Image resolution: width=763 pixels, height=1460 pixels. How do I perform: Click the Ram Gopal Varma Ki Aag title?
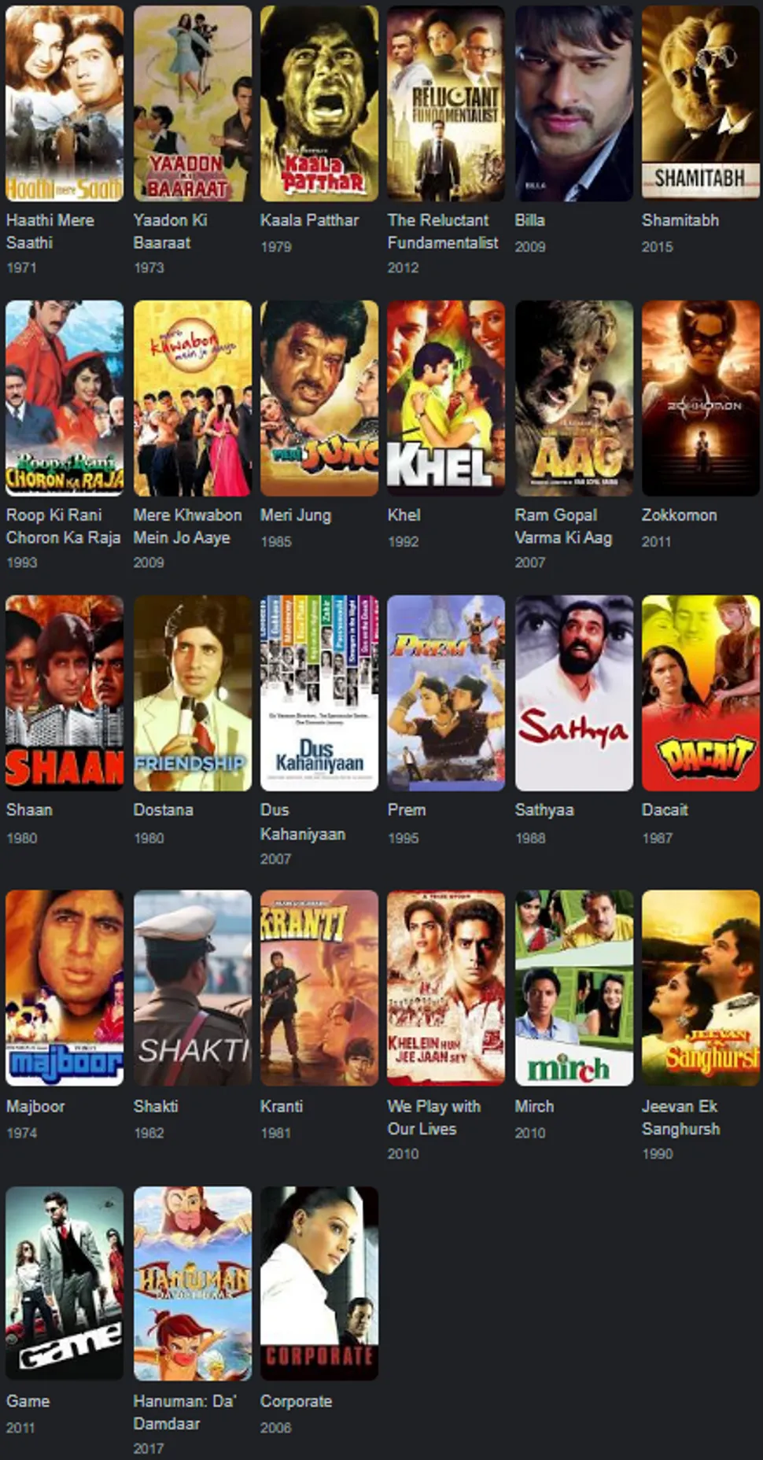pyautogui.click(x=563, y=526)
